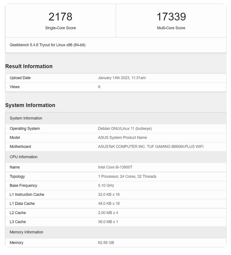Select the TUF GAMING B660M-PLUS WIFI value
Screen dimensions: 231x255
tap(151, 147)
